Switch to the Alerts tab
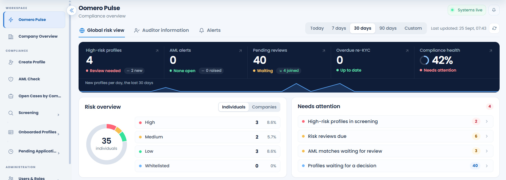 coord(210,30)
